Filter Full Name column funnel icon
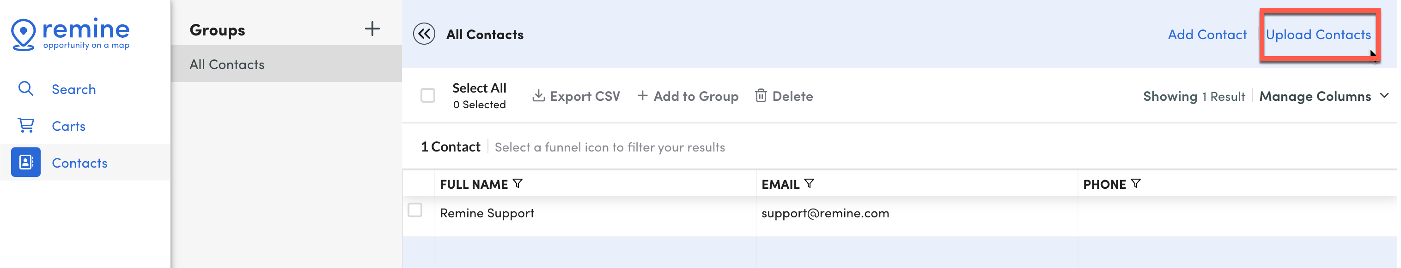 point(518,184)
